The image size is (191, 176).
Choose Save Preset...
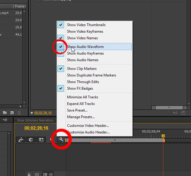pyautogui.click(x=77, y=110)
